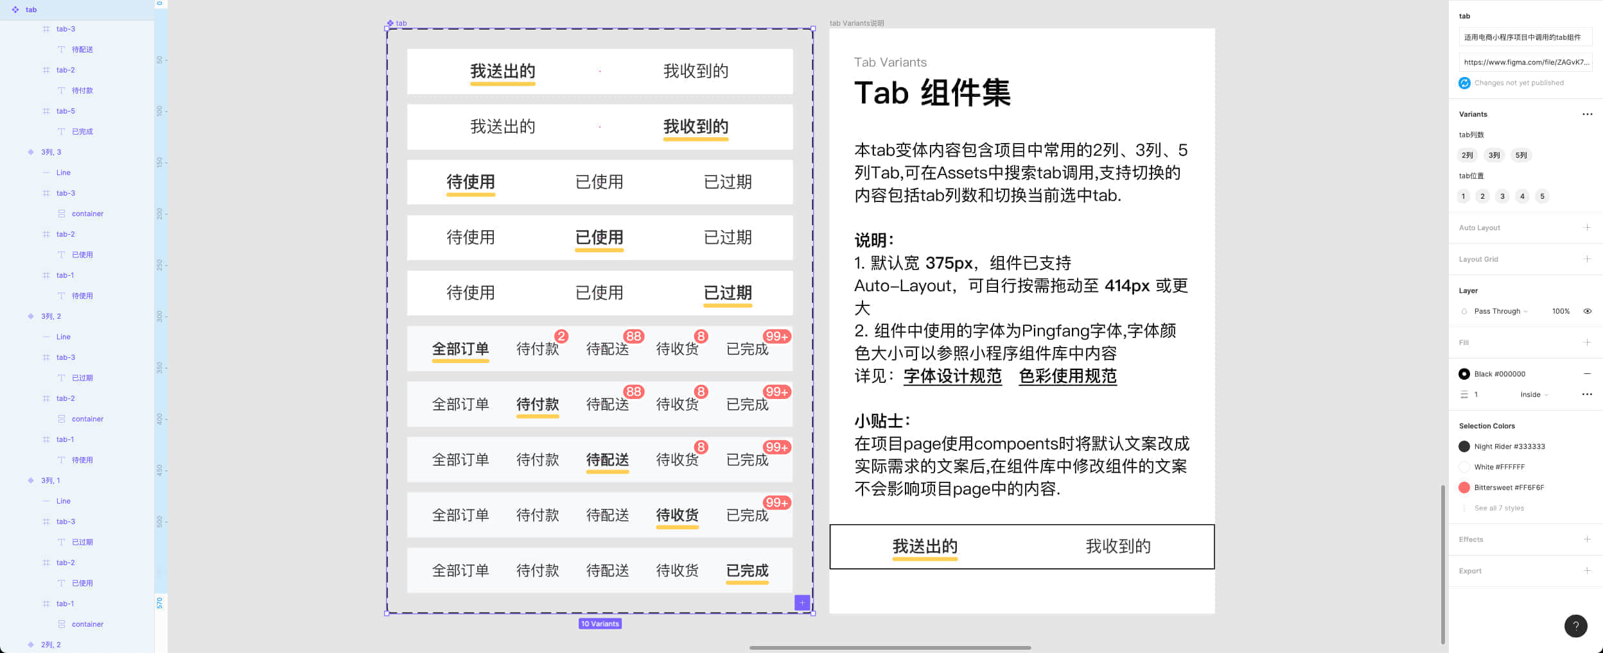Click text icon of 待付款 layer

click(61, 90)
